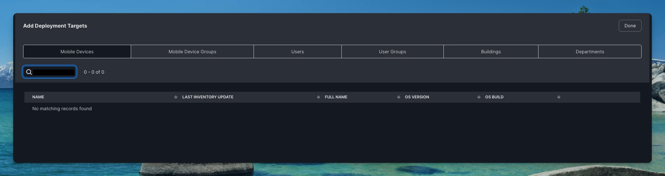Grab resize handle after FULL NAME column
The width and height of the screenshot is (665, 176).
(x=399, y=97)
